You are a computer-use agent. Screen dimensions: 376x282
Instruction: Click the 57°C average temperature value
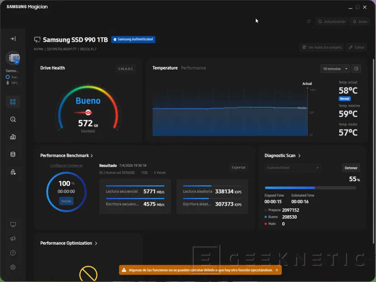(348, 133)
